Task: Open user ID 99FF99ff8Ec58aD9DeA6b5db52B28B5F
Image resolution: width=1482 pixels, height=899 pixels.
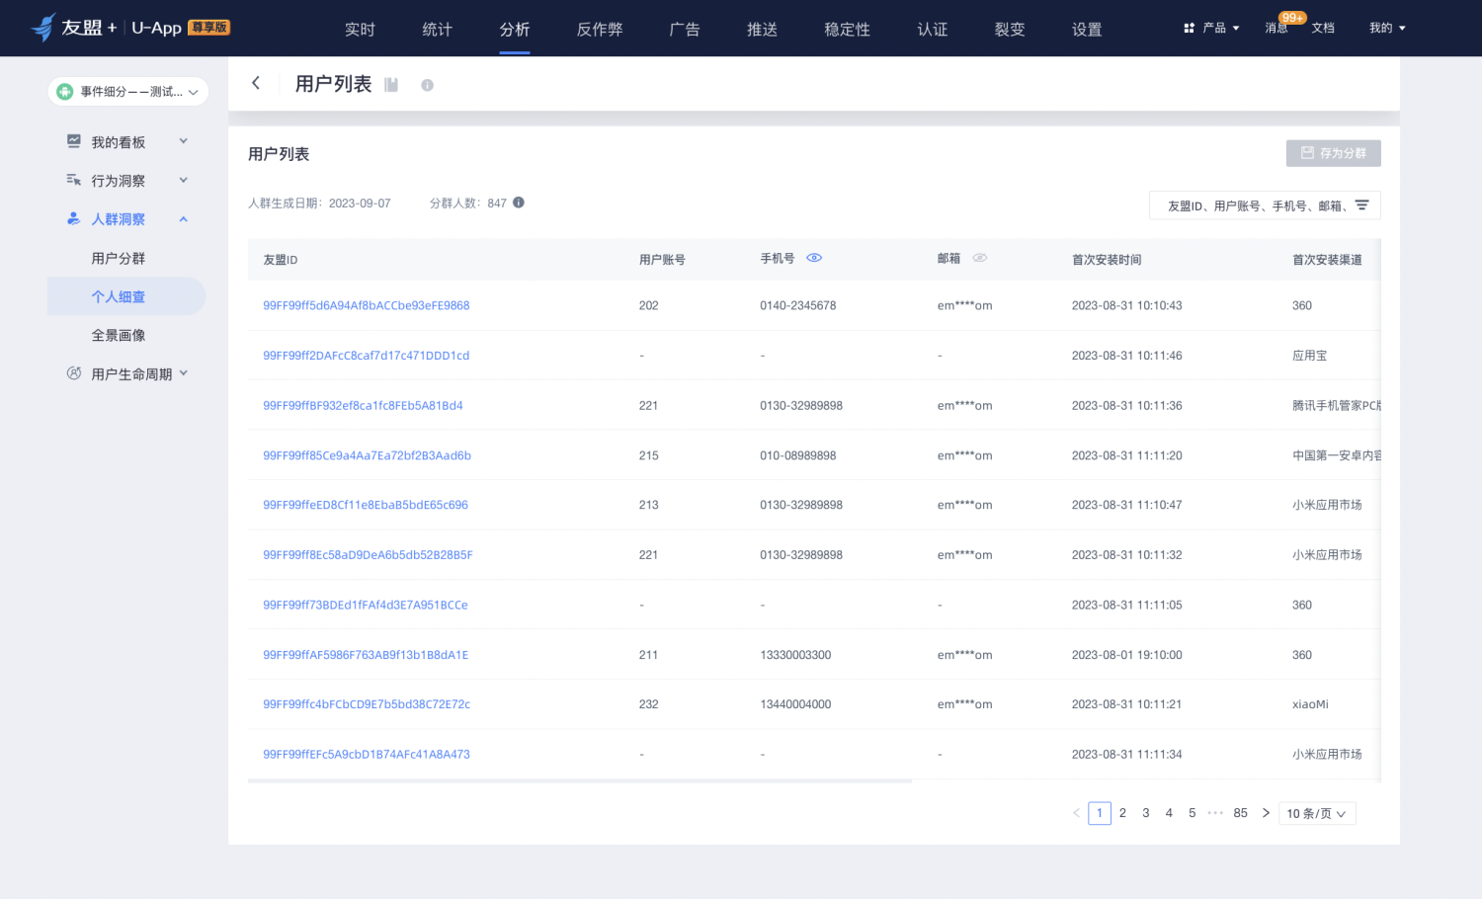Action: pos(368,555)
